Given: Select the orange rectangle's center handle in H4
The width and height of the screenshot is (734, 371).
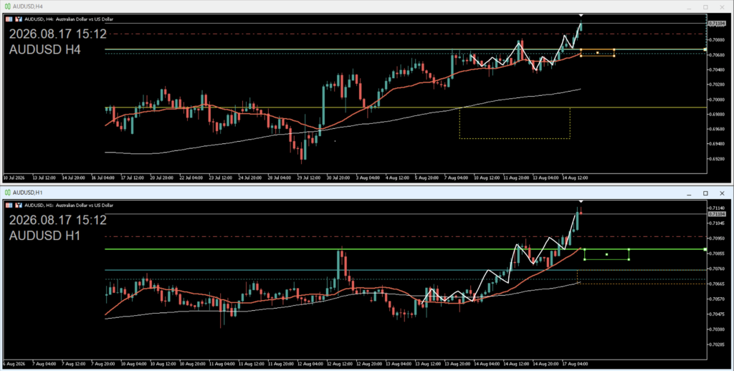Looking at the screenshot, I should [598, 53].
